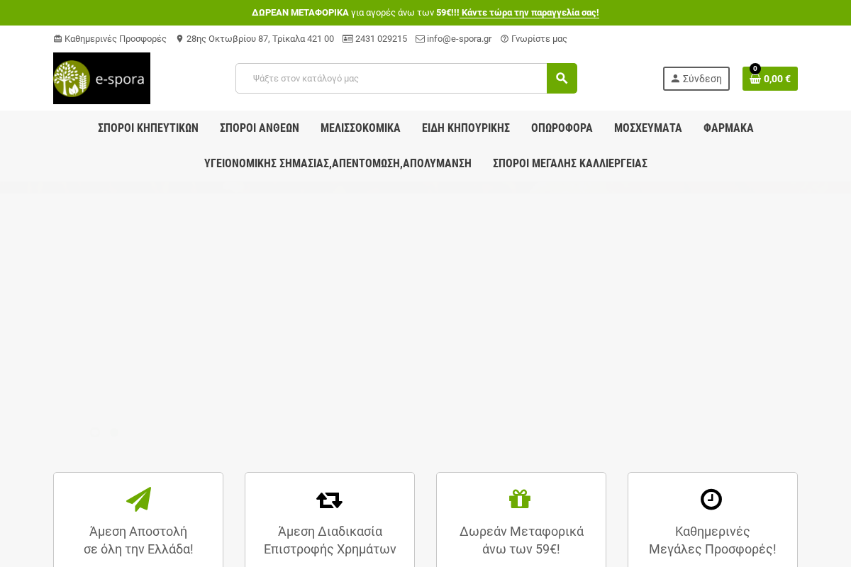The width and height of the screenshot is (851, 567).
Task: Open the ΜΕΛΙΣΣΟΚΟΜΙΚΑ category
Action: pyautogui.click(x=360, y=128)
